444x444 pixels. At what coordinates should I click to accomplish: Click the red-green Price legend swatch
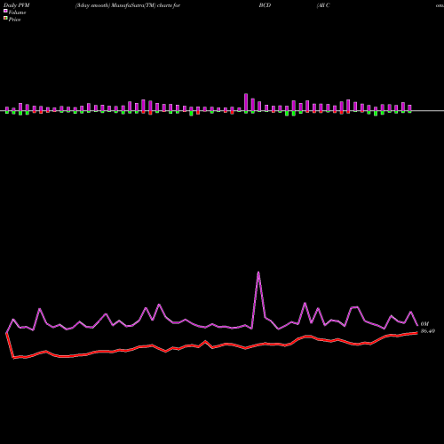click(x=5, y=19)
